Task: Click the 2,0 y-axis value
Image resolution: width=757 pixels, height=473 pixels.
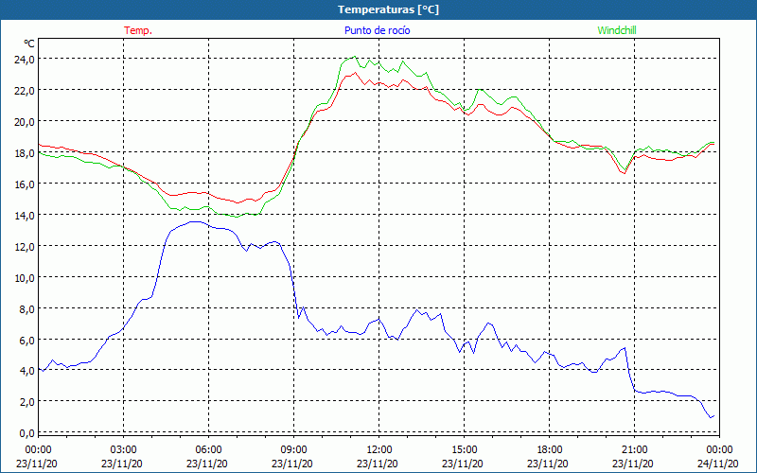Action: 27,402
